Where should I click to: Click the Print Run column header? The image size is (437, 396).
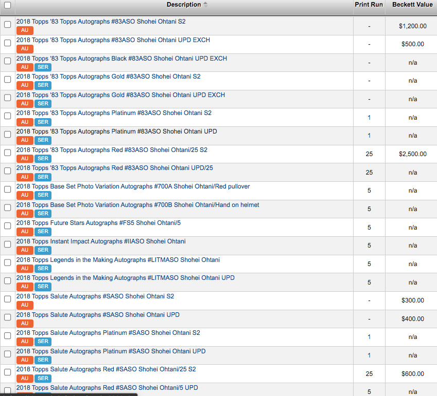(x=369, y=5)
